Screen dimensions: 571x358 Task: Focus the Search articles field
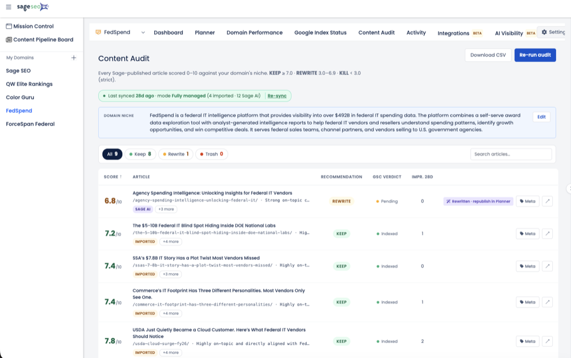[x=511, y=154]
